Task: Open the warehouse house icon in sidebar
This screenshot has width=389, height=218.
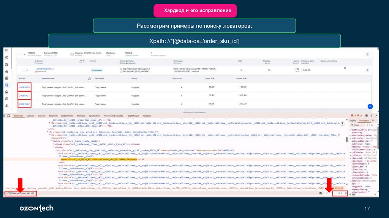Action: (x=7, y=92)
